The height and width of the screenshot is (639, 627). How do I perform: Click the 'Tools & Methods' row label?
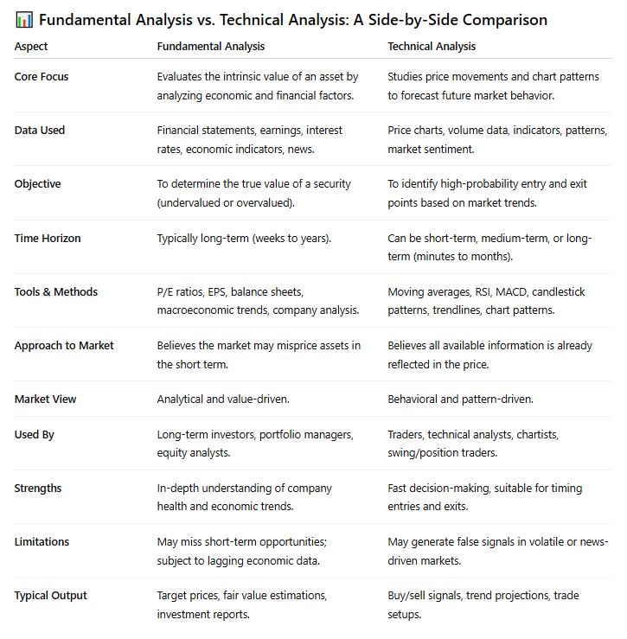tap(56, 291)
